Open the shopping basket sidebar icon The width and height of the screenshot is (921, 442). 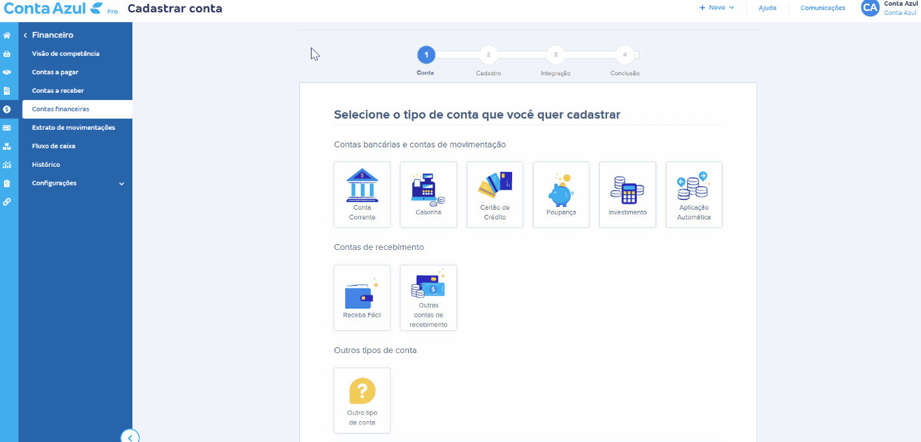point(7,54)
